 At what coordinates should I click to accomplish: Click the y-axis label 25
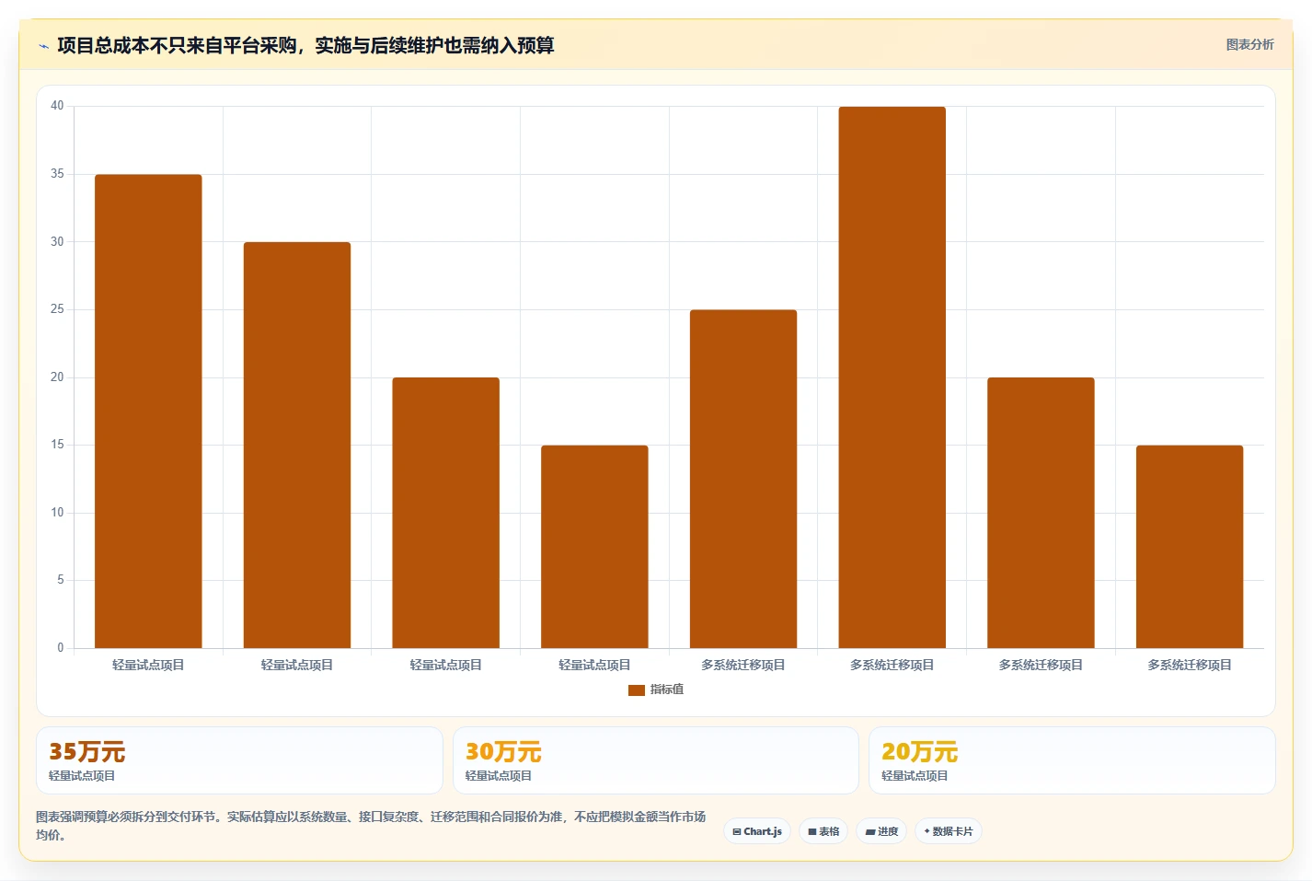click(57, 309)
